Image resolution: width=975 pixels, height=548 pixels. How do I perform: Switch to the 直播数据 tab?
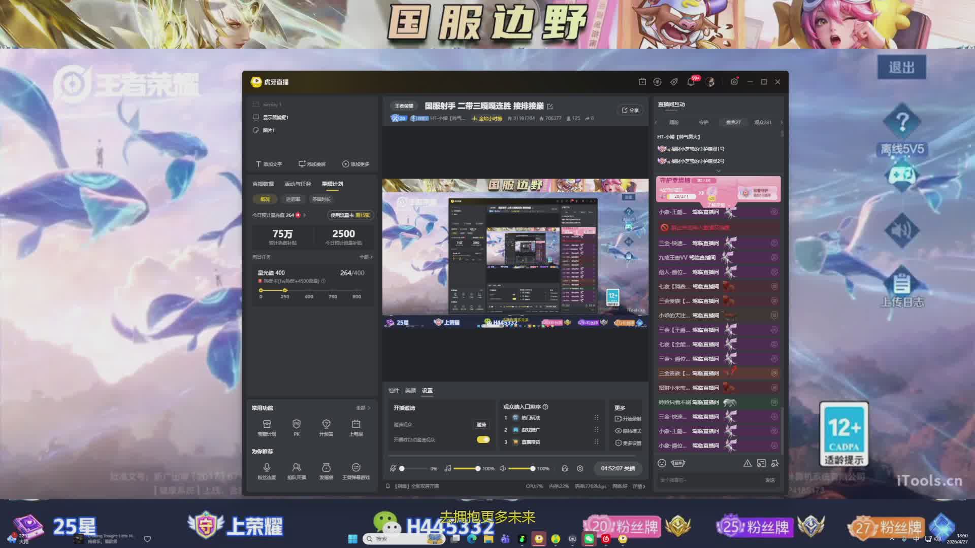pyautogui.click(x=263, y=184)
